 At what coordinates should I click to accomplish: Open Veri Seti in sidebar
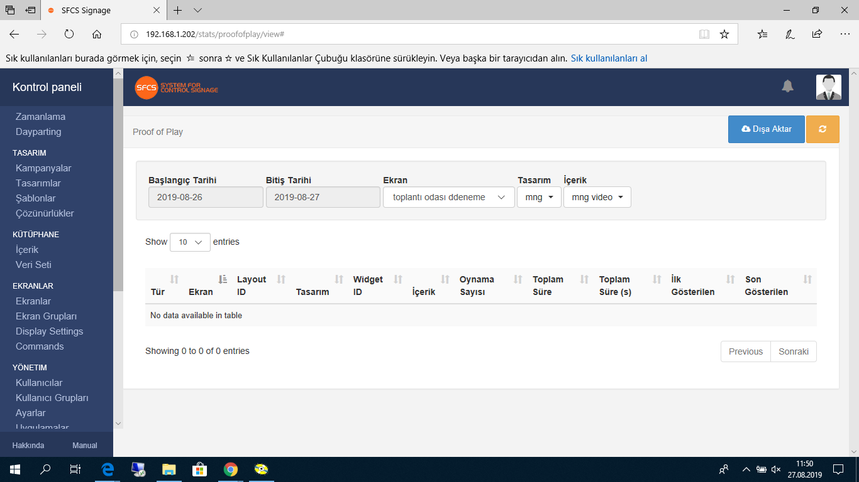(x=33, y=265)
